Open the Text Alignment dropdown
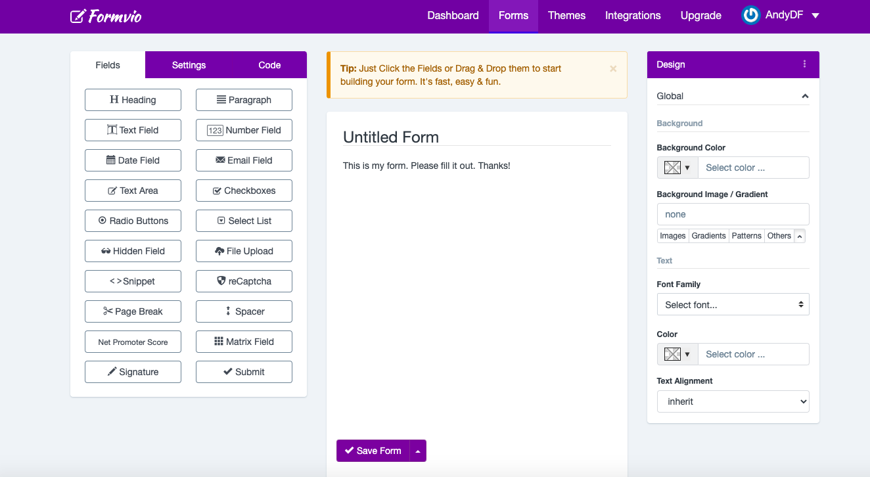The image size is (870, 477). click(x=733, y=401)
